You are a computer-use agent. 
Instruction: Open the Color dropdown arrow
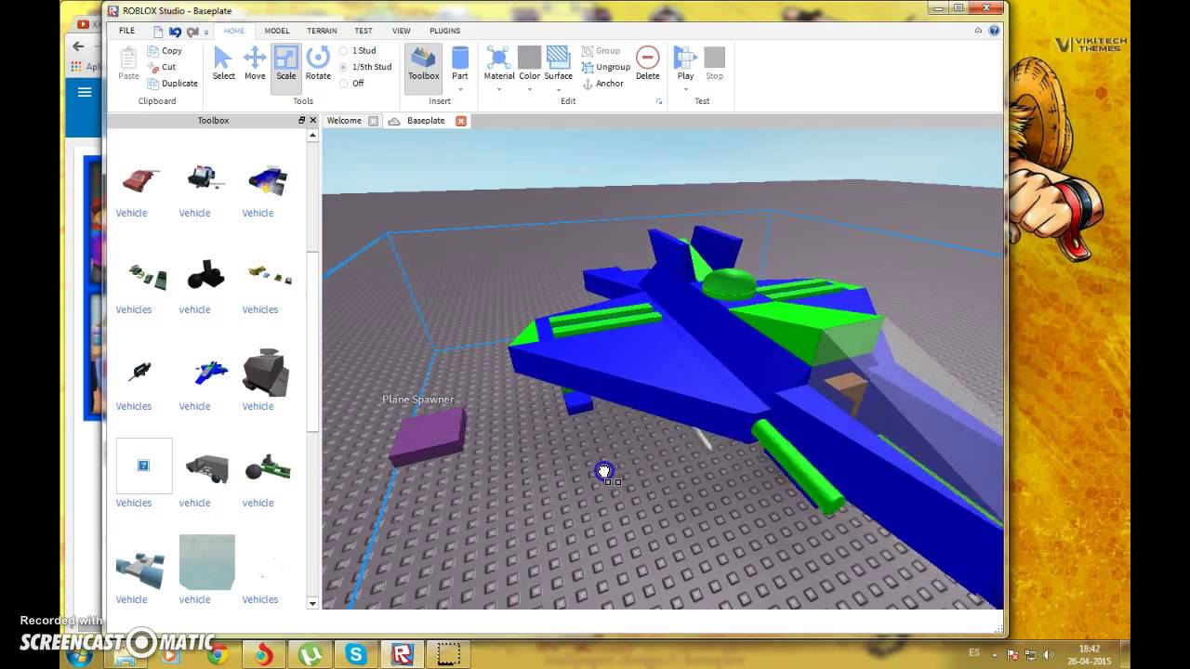(x=529, y=89)
